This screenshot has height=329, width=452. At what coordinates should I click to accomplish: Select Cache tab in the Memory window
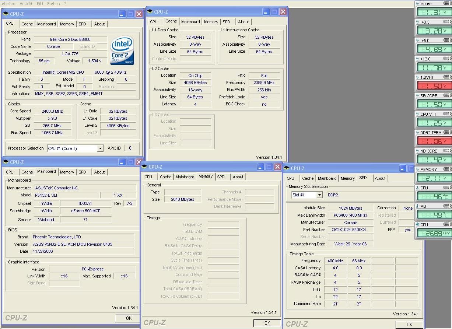(166, 177)
